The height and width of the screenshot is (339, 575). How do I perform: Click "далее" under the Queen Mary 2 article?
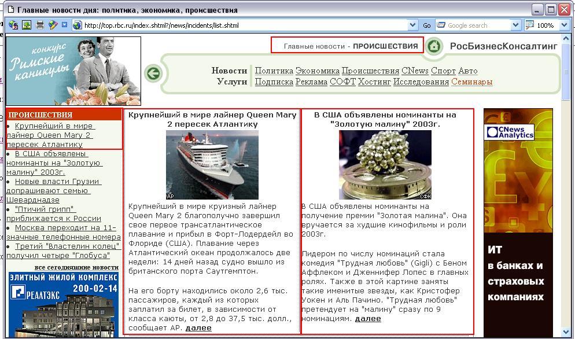click(x=198, y=327)
